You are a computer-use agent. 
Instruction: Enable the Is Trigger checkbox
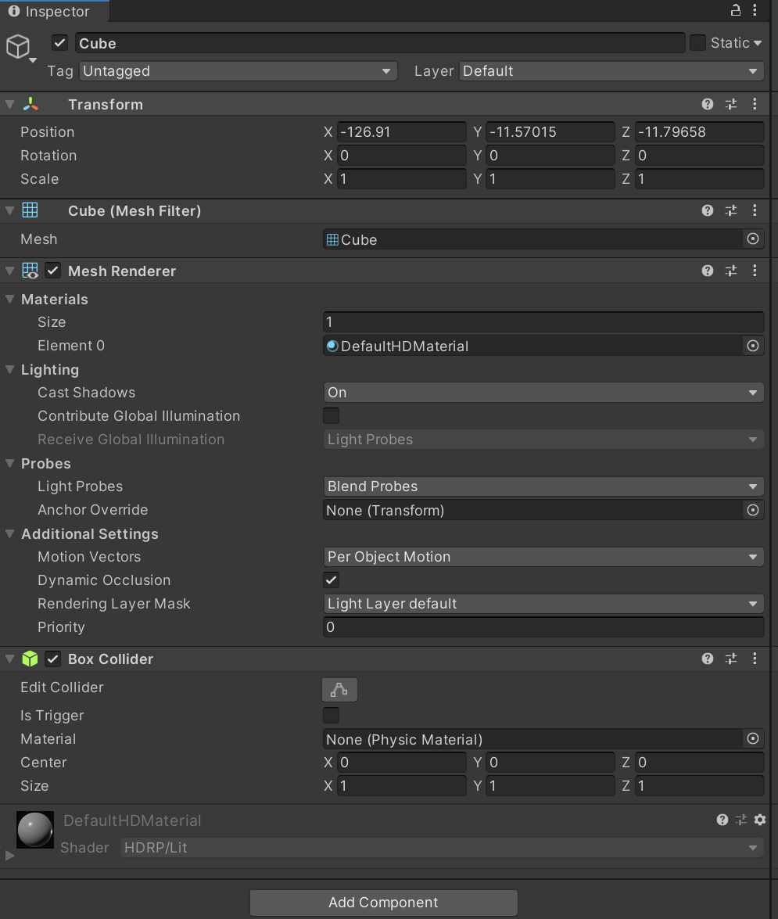click(331, 715)
